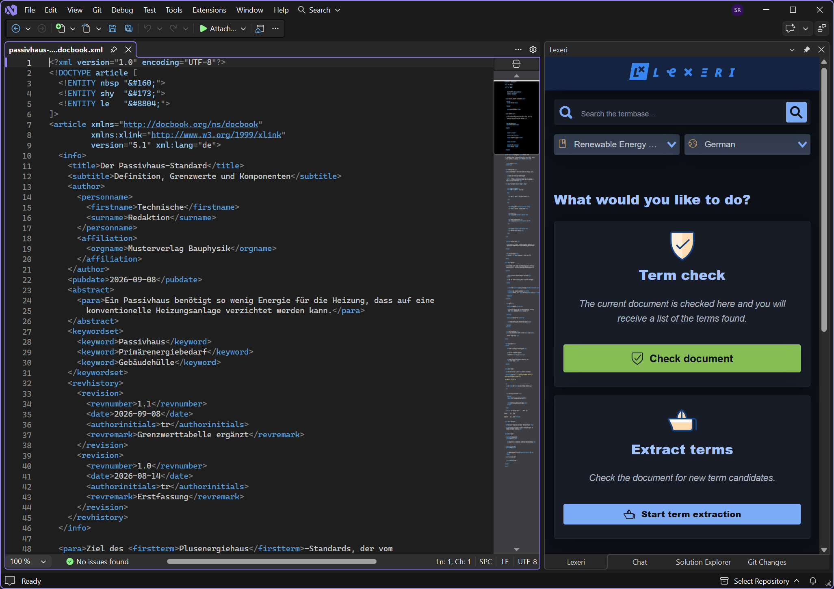Click the blue termbase search magnifier button

pyautogui.click(x=796, y=112)
